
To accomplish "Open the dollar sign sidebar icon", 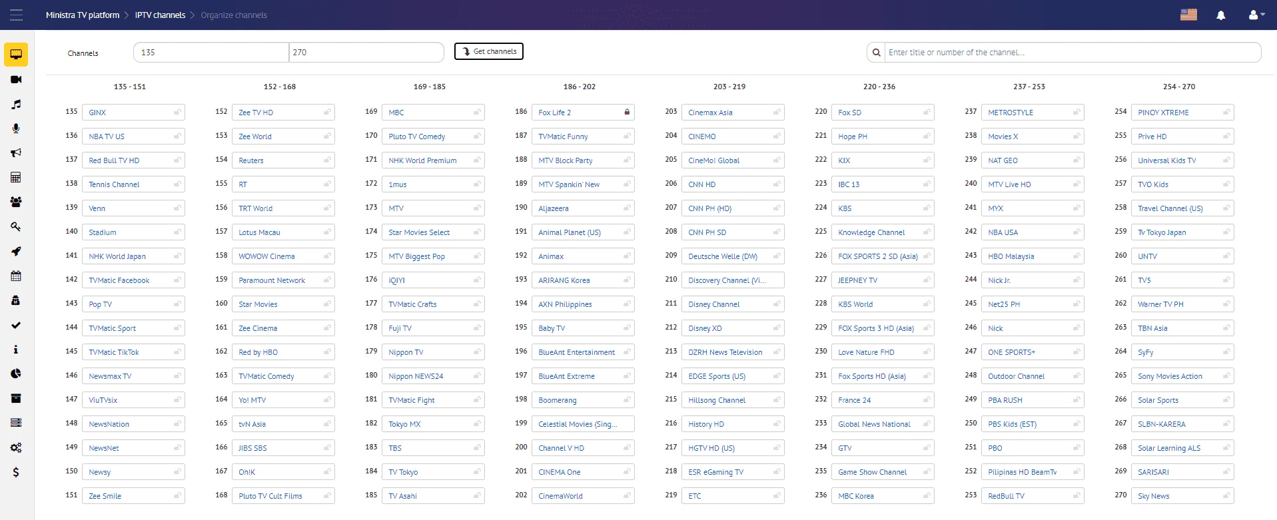I will [x=16, y=472].
